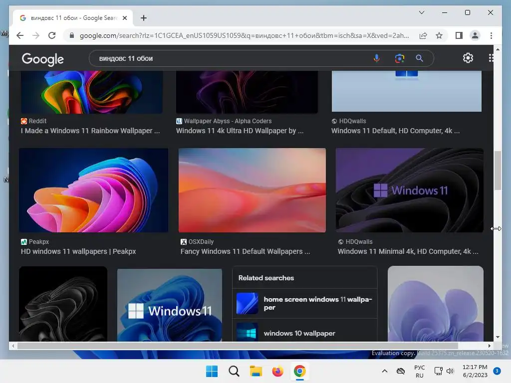
Task: Open the blue Windows 11 logo wallpaper
Action: coord(170,305)
